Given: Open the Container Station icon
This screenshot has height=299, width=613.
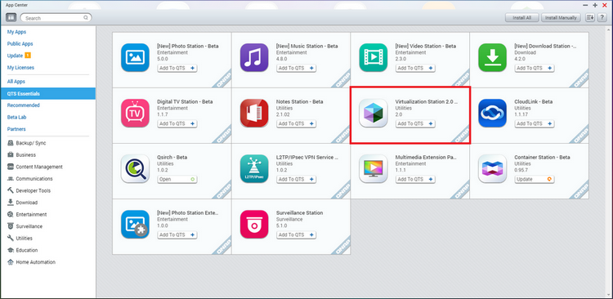Looking at the screenshot, I should coord(493,169).
